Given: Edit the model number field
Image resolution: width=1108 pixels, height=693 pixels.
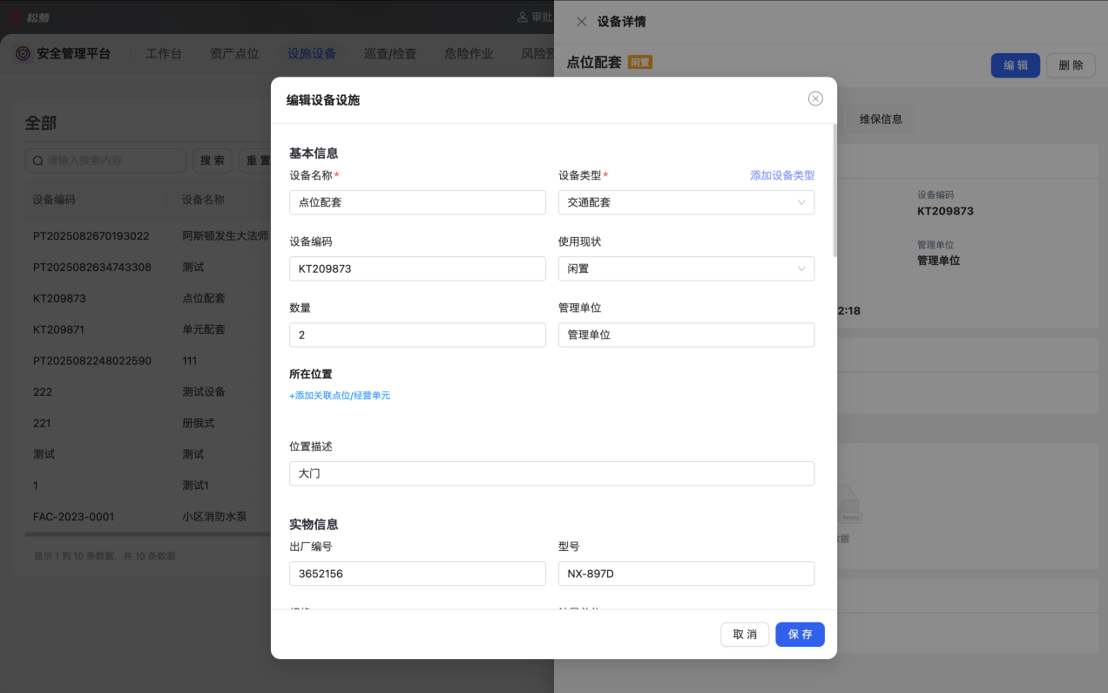Looking at the screenshot, I should [x=686, y=574].
